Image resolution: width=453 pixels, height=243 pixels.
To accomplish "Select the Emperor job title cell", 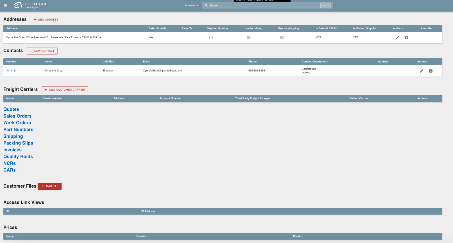I will point(108,71).
